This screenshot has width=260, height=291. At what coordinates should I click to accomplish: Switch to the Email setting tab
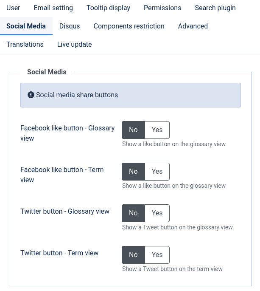tap(53, 8)
